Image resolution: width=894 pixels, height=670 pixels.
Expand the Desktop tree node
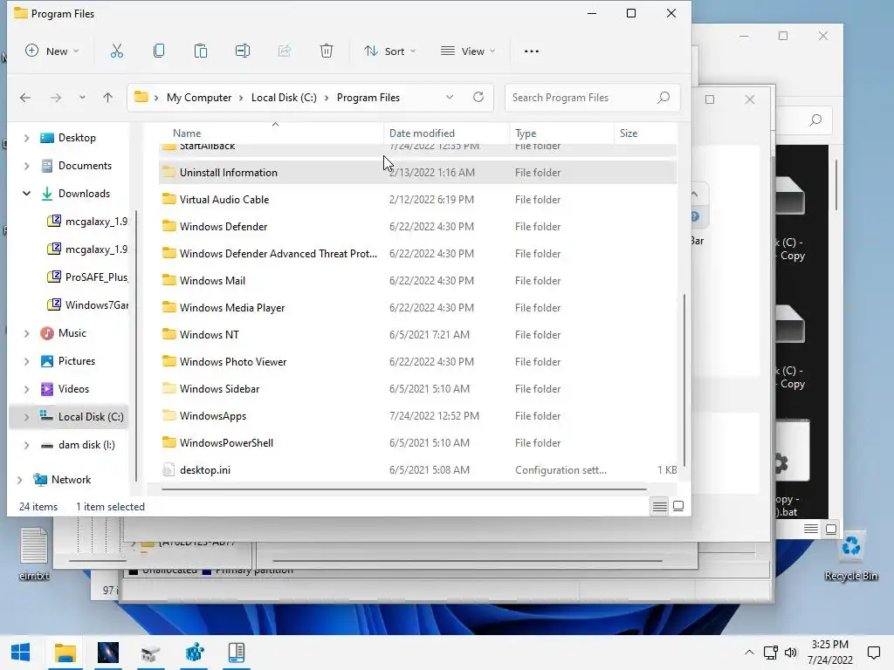[x=26, y=138]
